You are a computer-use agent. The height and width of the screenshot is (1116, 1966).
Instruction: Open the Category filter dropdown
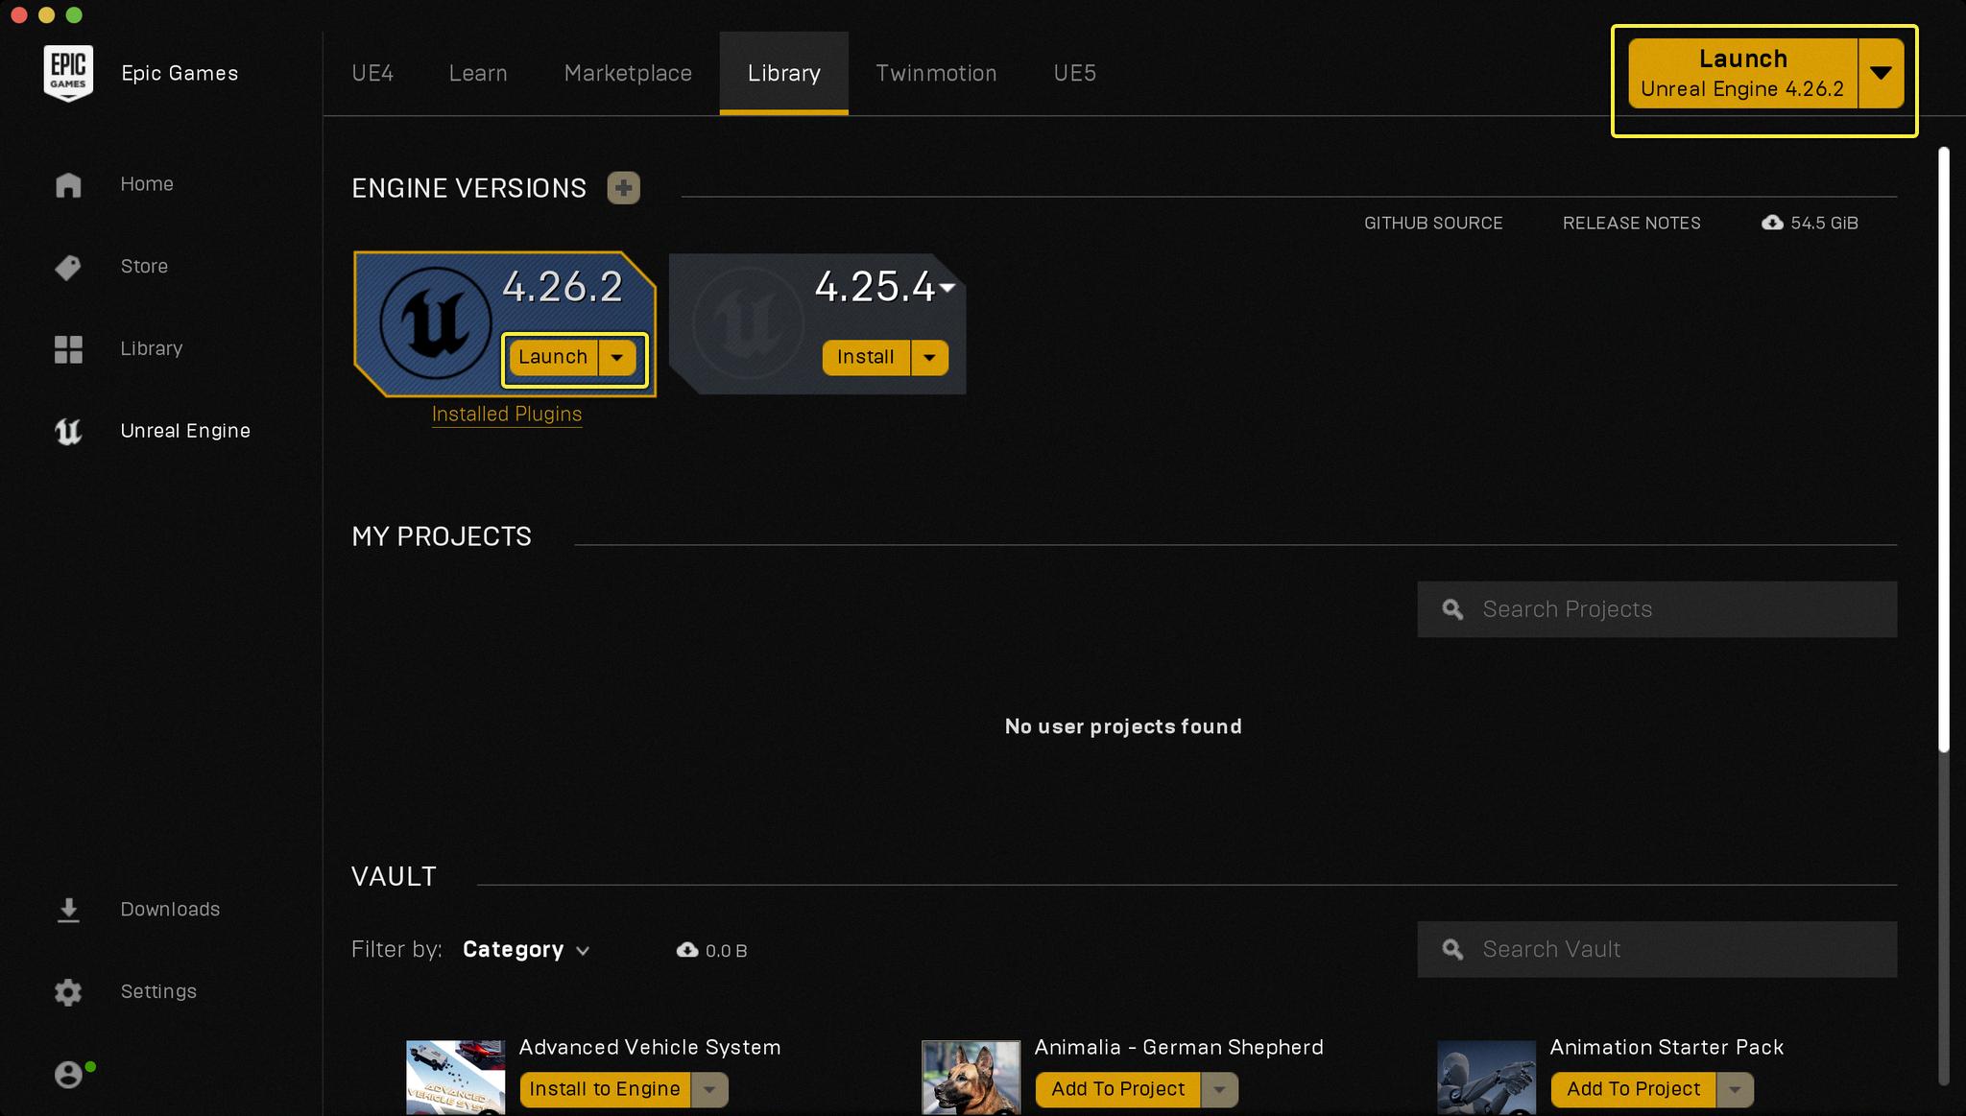[x=526, y=950]
